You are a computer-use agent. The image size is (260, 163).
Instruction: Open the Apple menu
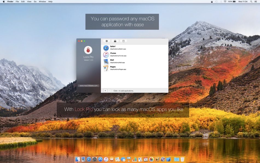point(4,1)
